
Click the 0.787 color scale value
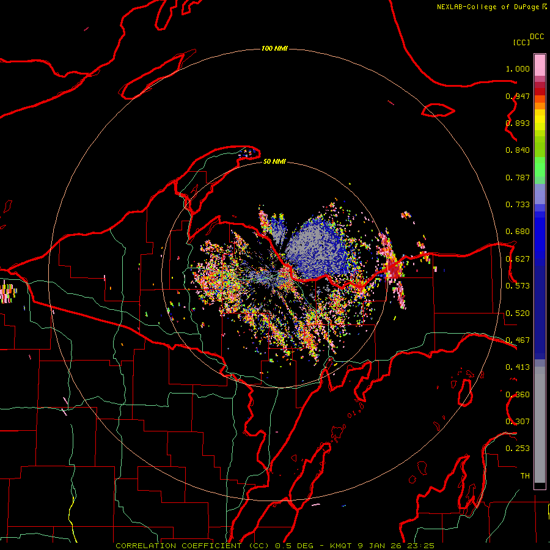click(x=518, y=177)
